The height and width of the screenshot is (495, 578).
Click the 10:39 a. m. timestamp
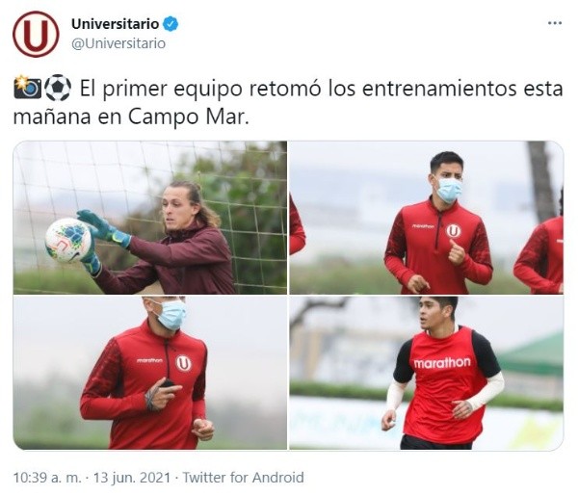coord(47,478)
